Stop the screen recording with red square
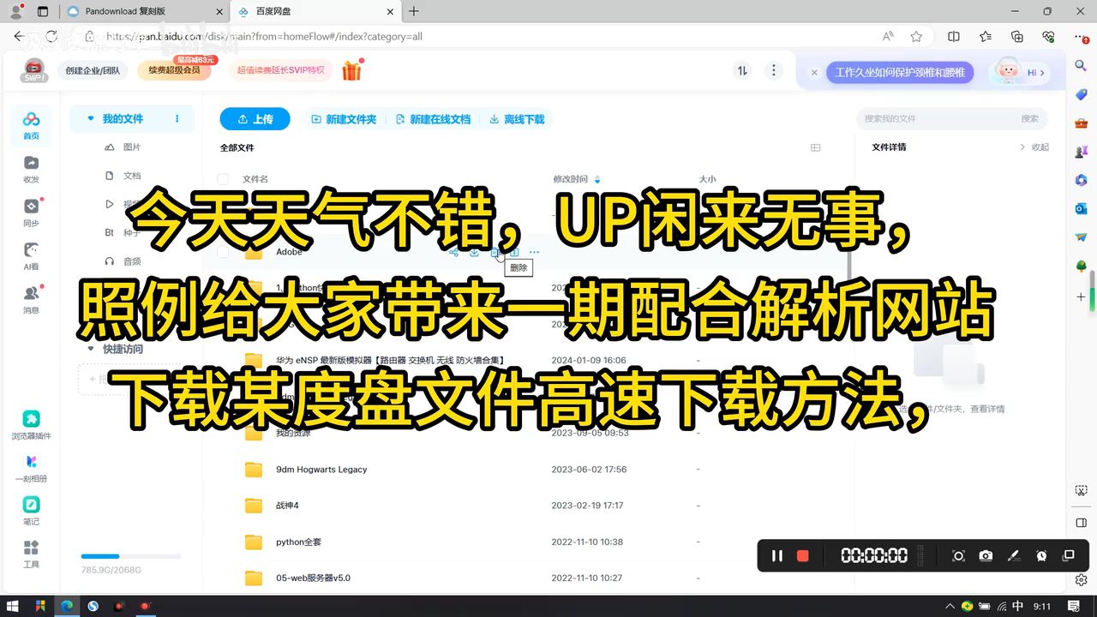1097x617 pixels. click(802, 555)
